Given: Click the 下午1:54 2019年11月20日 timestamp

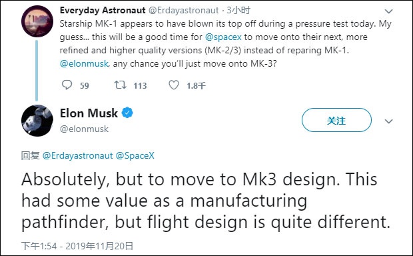Looking at the screenshot, I should coord(77,246).
